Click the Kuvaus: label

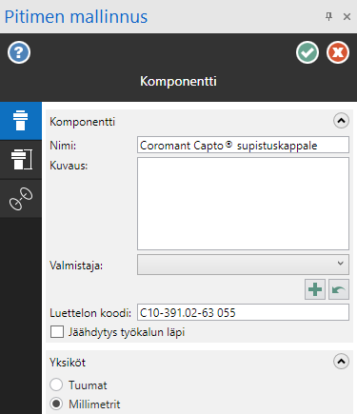point(69,166)
